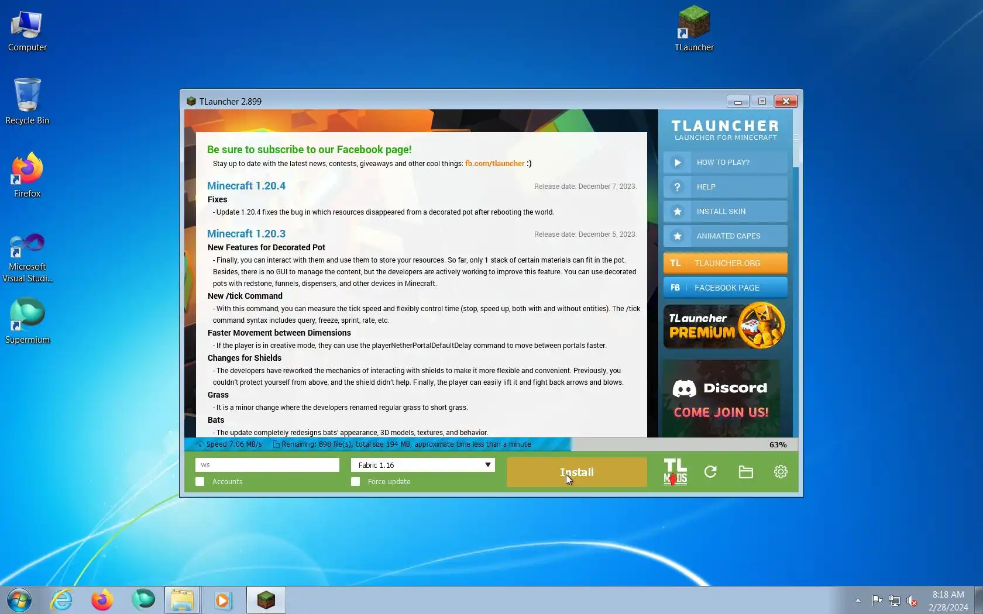The image size is (983, 614).
Task: Click 'Release date: December 5, 2023.' text
Action: click(x=585, y=234)
